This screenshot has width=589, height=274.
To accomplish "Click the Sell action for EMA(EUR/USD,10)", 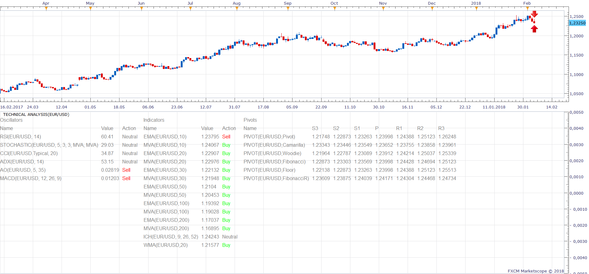I will click(226, 137).
